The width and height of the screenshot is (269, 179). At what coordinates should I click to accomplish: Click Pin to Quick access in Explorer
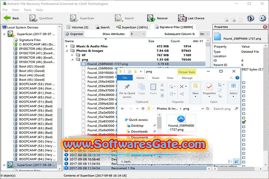(127, 91)
